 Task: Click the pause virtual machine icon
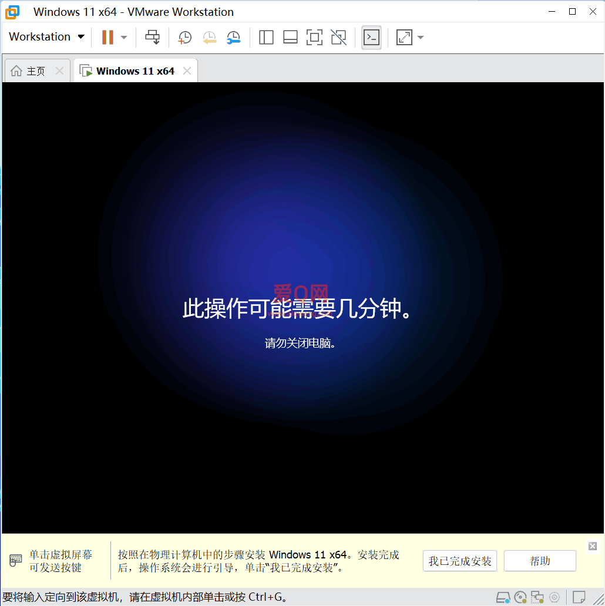tap(107, 38)
